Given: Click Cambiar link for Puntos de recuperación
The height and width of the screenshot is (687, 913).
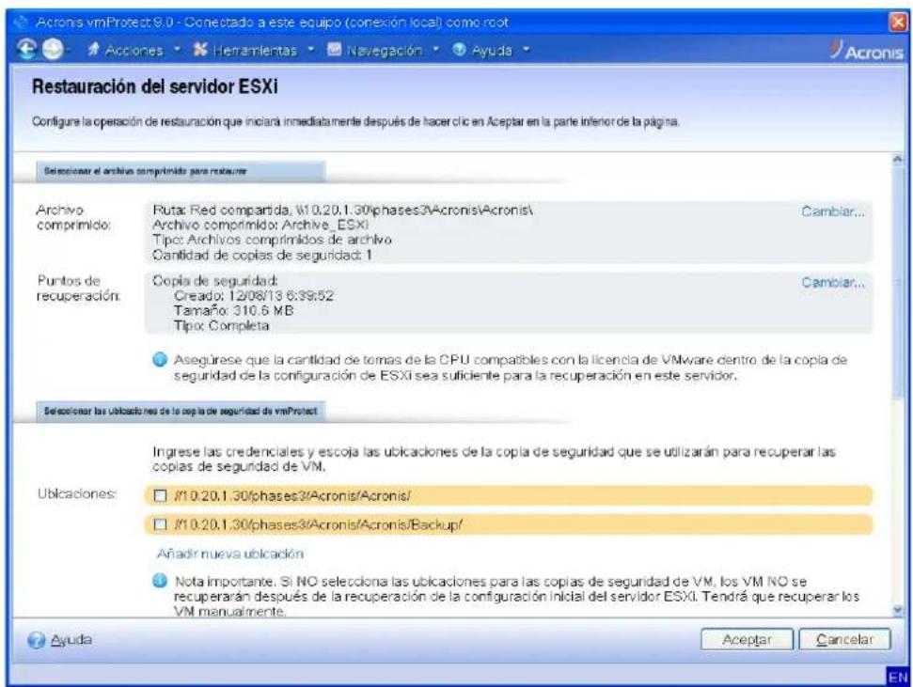Looking at the screenshot, I should point(833,282).
